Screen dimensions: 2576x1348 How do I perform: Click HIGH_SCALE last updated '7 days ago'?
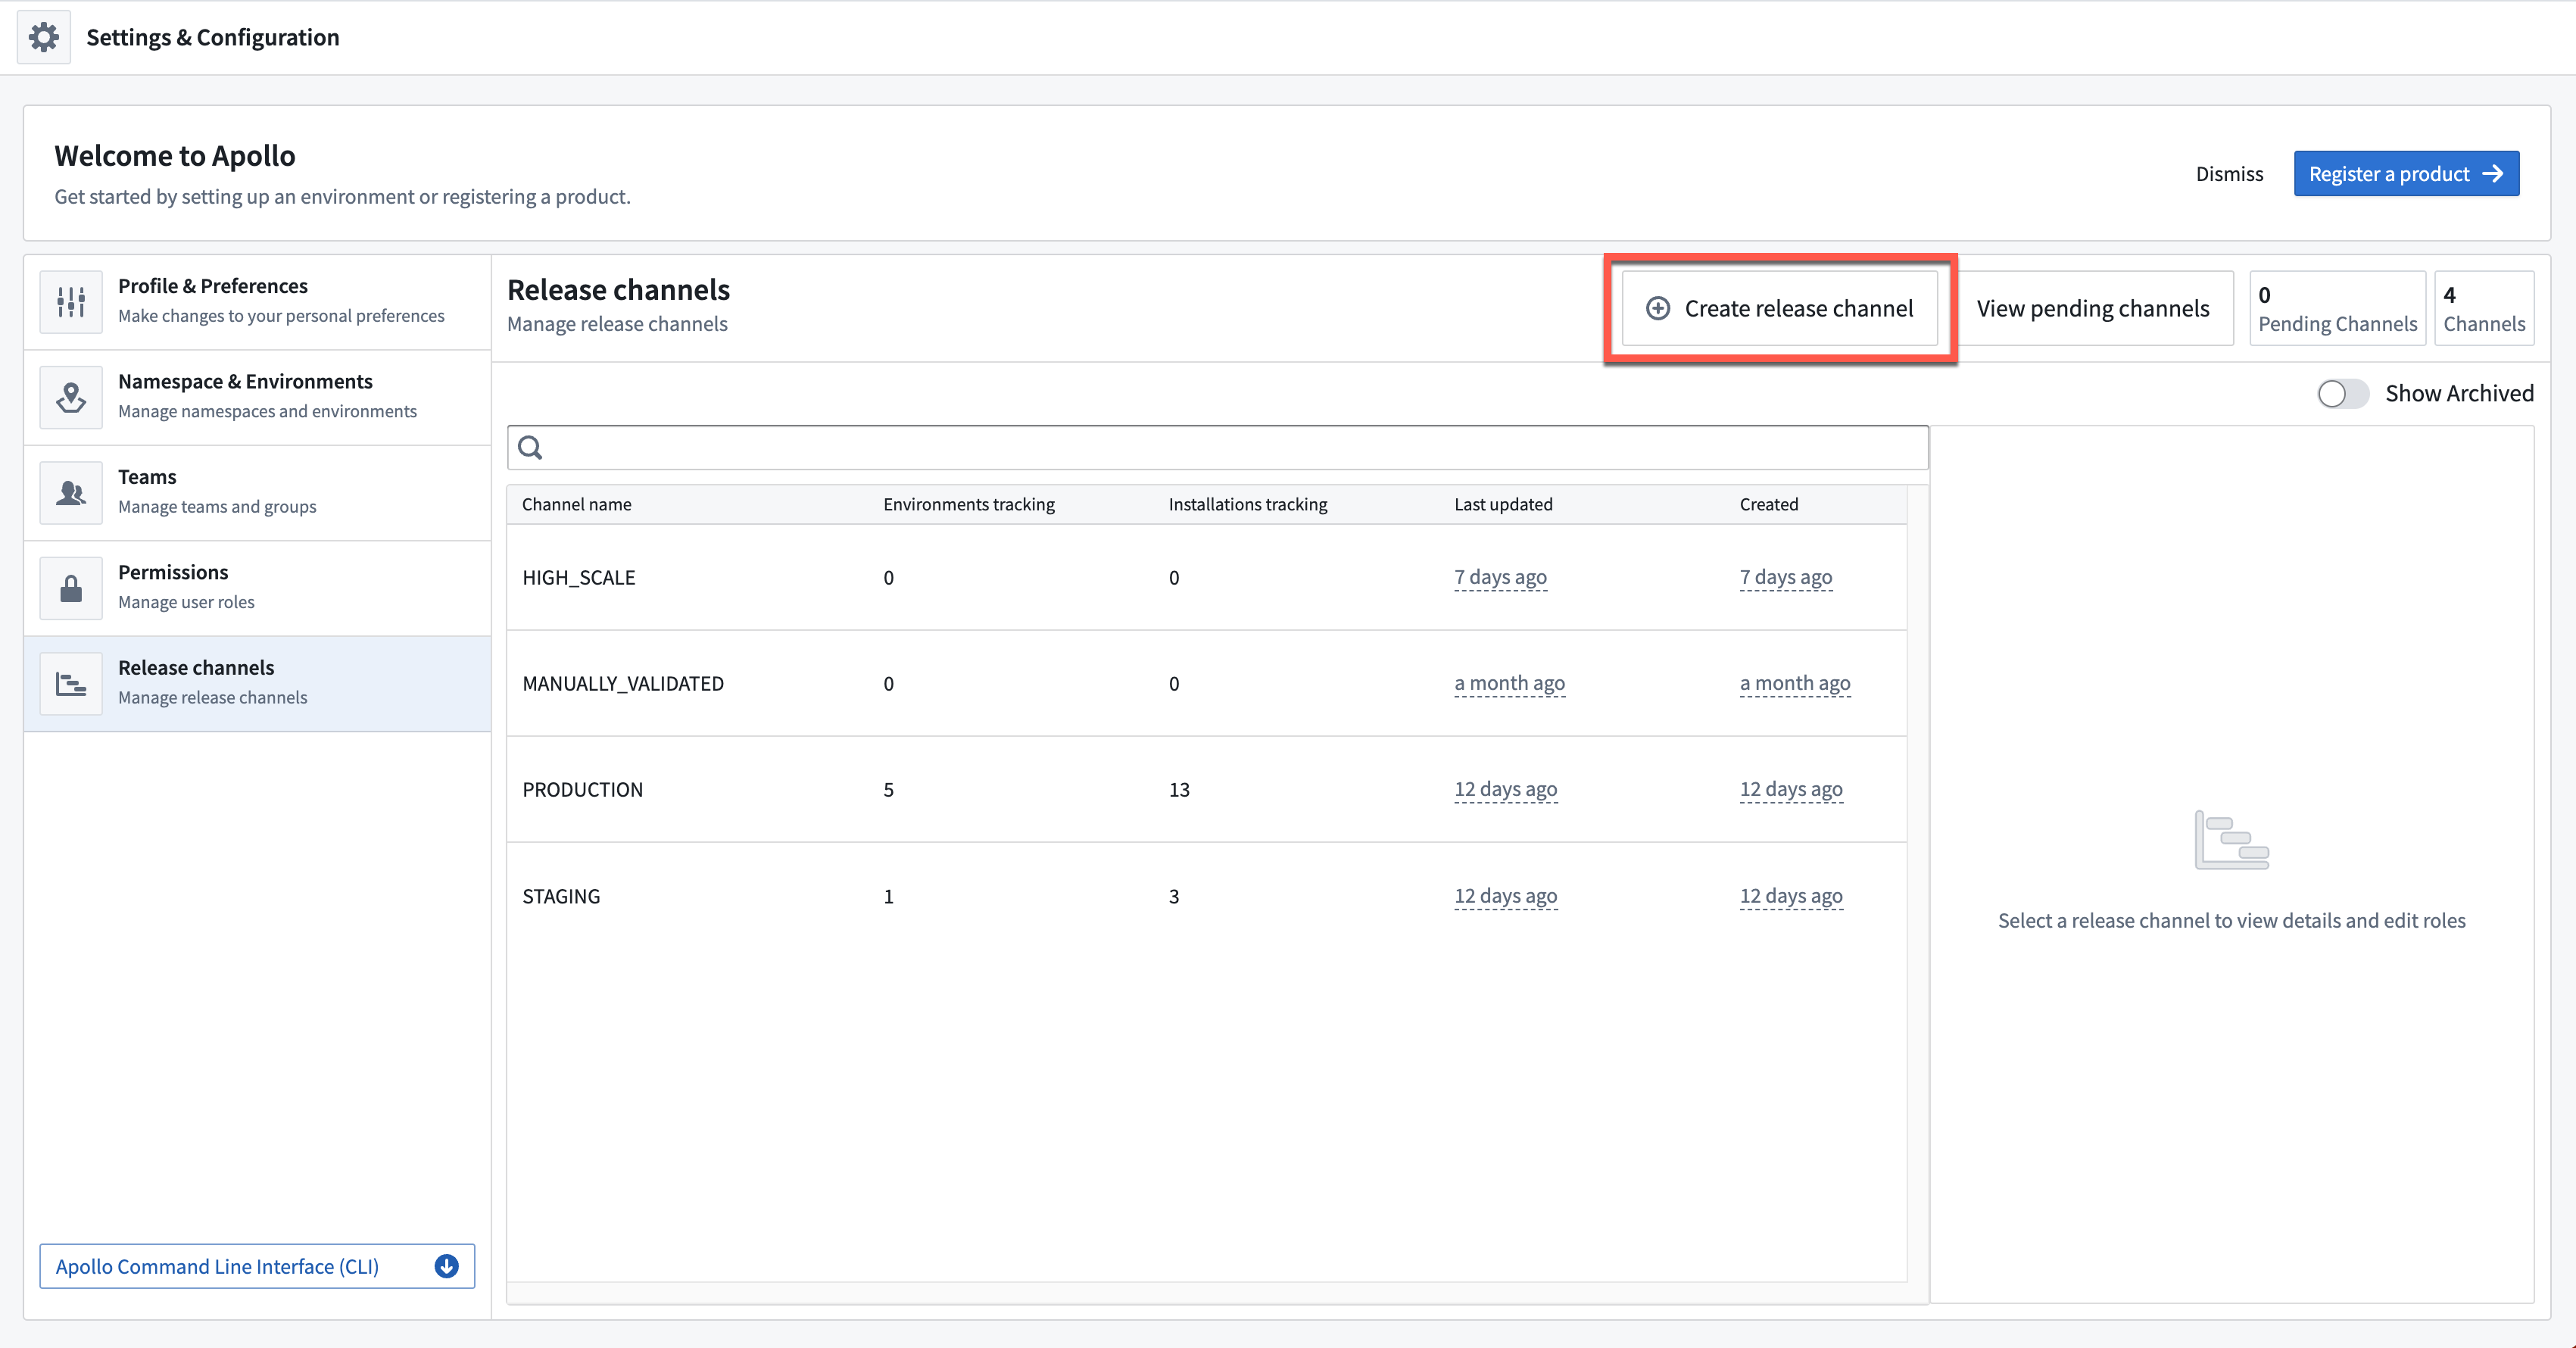[x=1500, y=577]
